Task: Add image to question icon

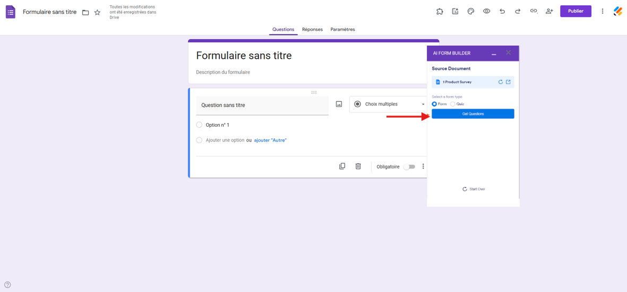Action: 339,104
